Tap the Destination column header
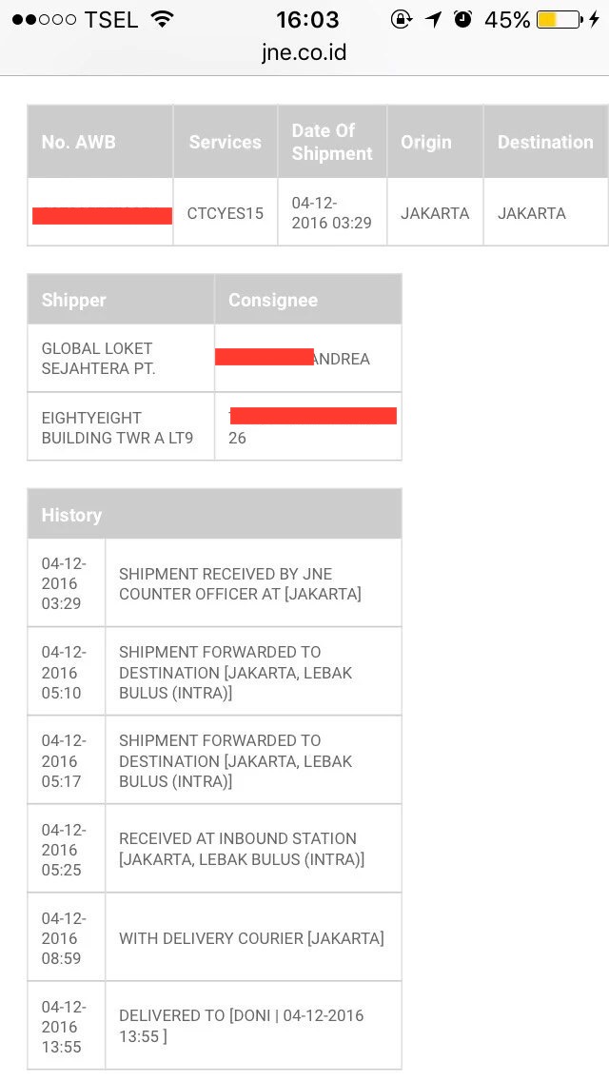This screenshot has width=609, height=1081. point(545,142)
